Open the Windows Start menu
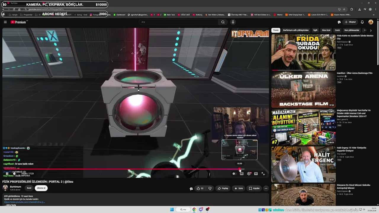Viewport: 379px width, 213px height. 172,210
